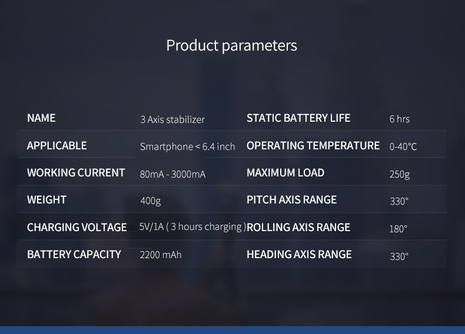The height and width of the screenshot is (334, 465).
Task: Click the "3 Axis stabilizer" value
Action: point(172,119)
